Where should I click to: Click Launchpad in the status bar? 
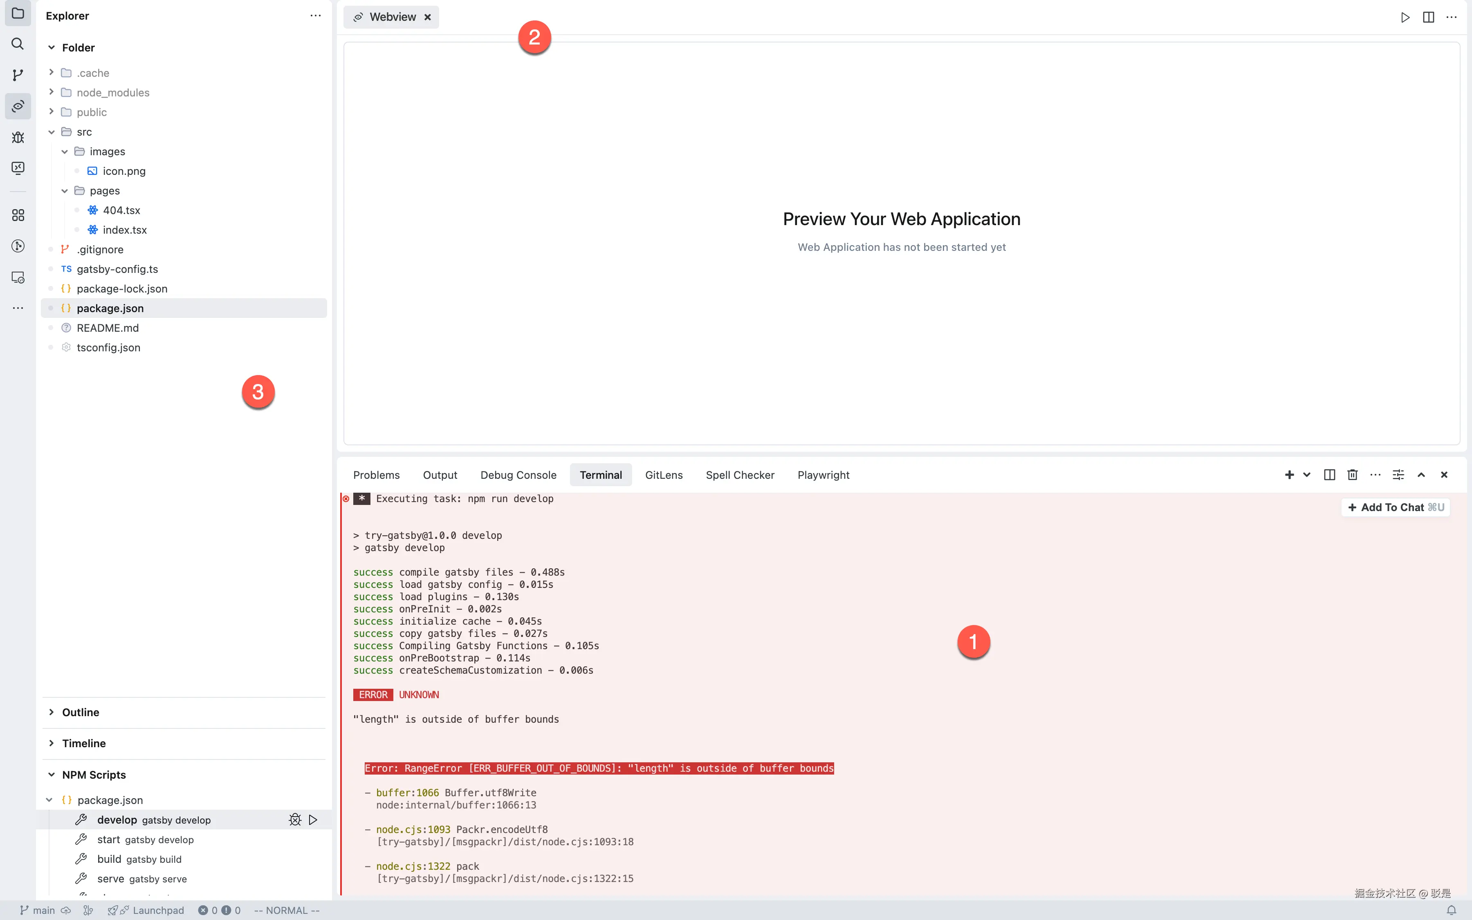pyautogui.click(x=158, y=910)
